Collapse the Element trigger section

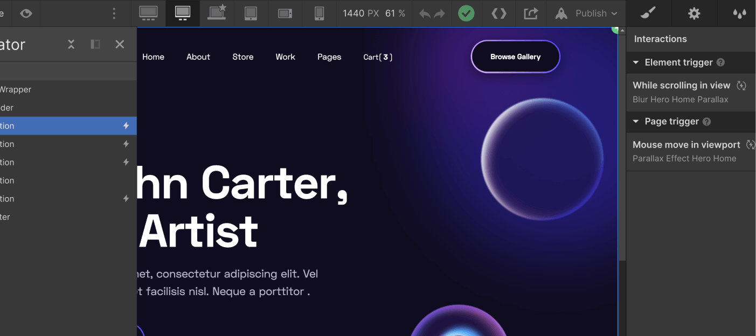[x=636, y=62]
